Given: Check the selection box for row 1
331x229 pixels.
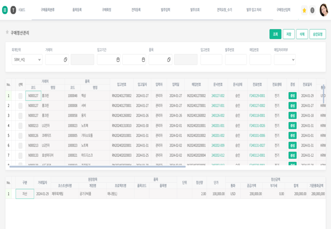Looking at the screenshot, I should click(20, 96).
